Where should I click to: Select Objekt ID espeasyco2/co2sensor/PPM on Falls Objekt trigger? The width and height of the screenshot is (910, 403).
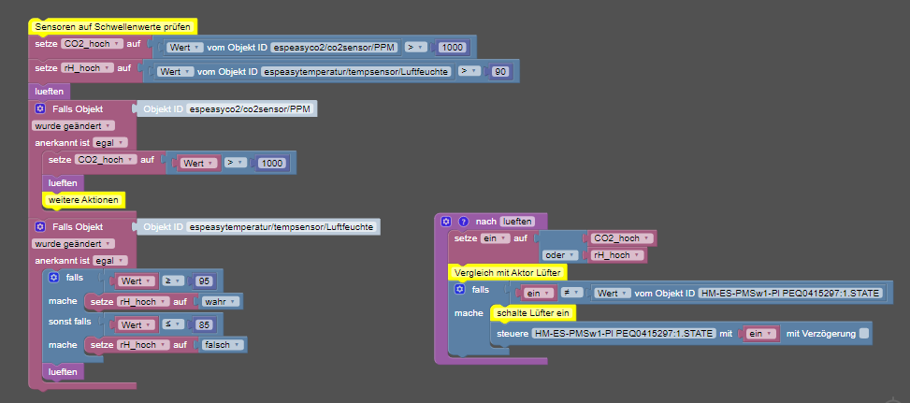[x=251, y=109]
